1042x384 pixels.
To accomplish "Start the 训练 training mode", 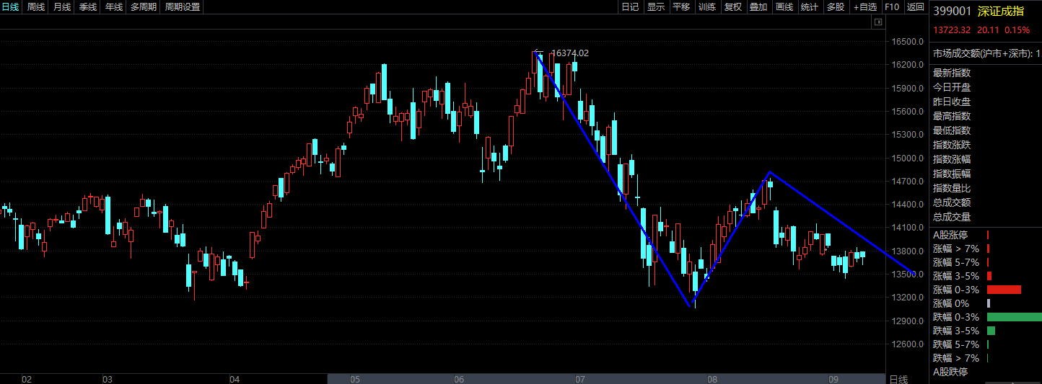I will point(707,6).
